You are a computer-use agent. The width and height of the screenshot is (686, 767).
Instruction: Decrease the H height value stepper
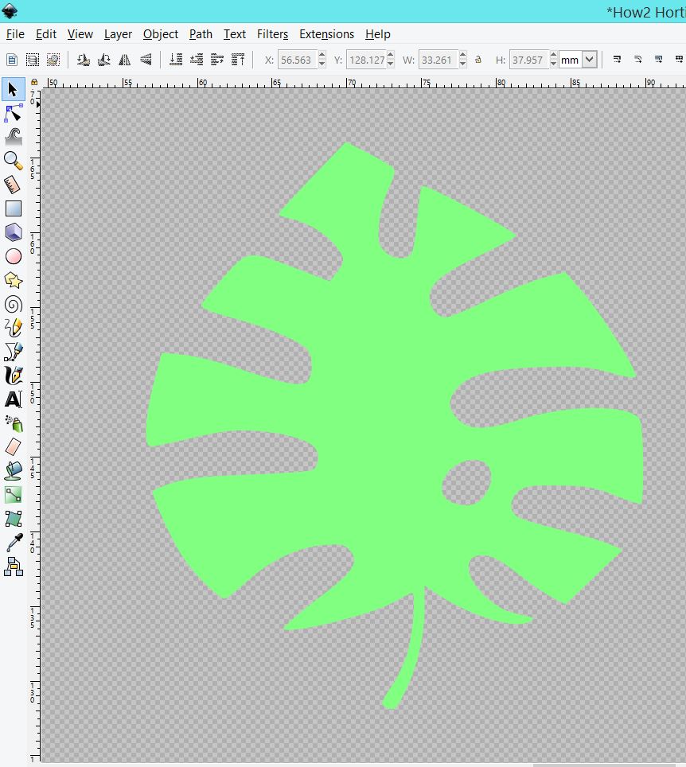click(x=554, y=64)
